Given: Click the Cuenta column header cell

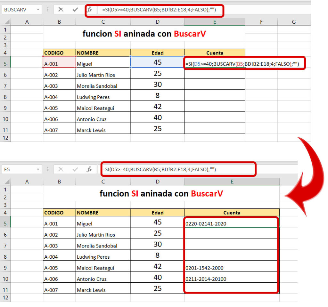Looking at the screenshot, I should (215, 53).
